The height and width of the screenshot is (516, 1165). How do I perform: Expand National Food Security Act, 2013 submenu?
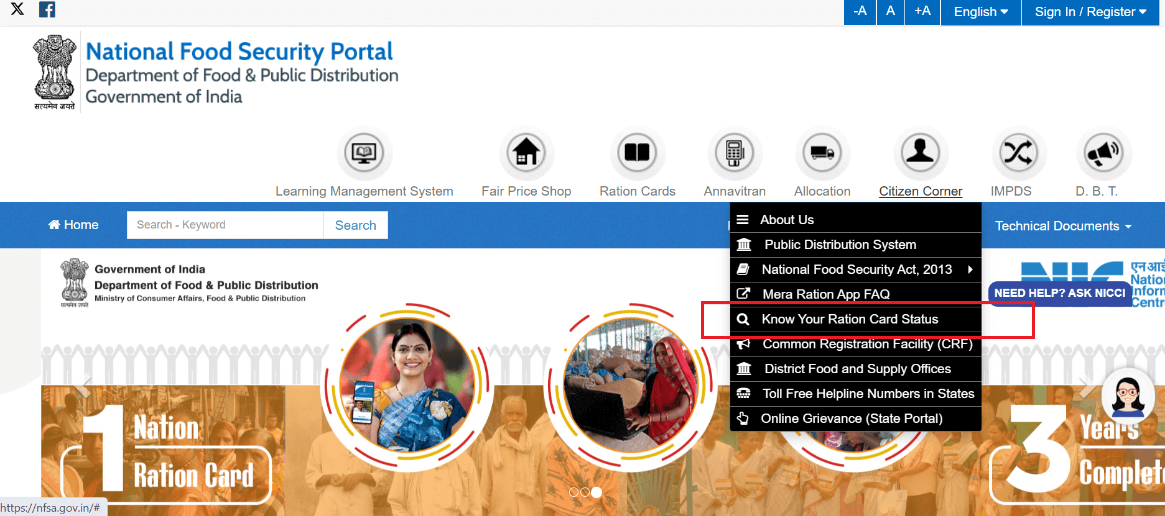856,269
